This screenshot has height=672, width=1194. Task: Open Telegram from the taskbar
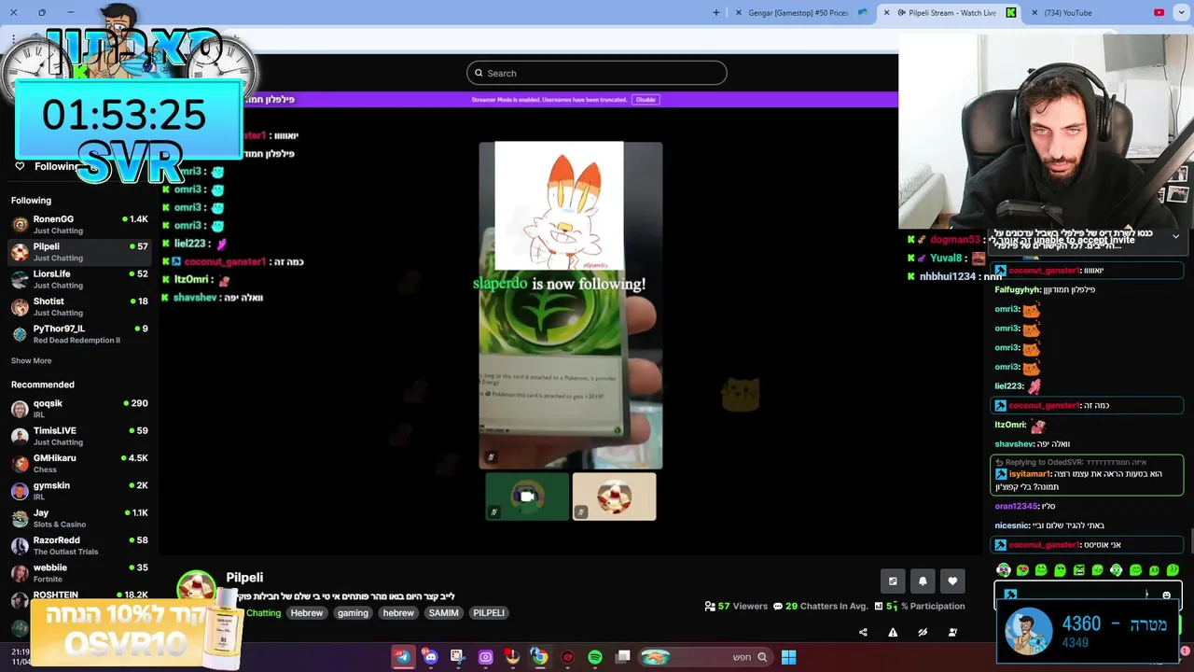point(403,657)
